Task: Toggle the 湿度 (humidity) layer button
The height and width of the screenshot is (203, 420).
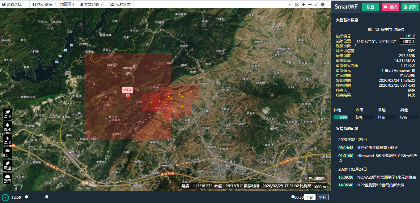Action: click(x=7, y=114)
